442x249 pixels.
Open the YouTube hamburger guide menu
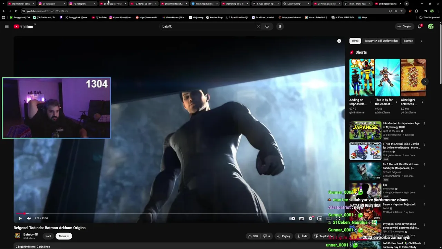7,26
